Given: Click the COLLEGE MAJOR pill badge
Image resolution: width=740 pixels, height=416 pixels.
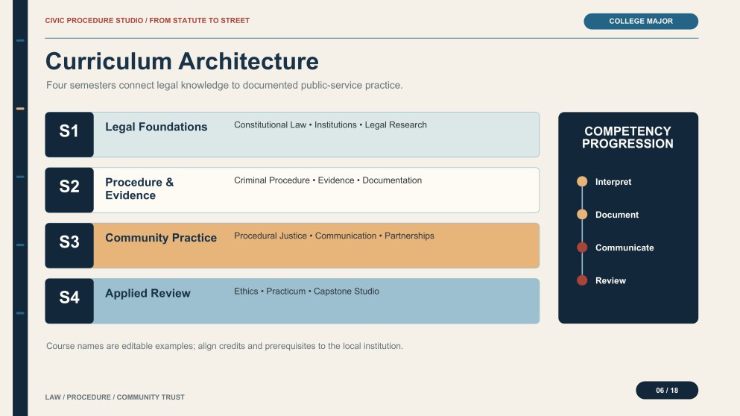Looking at the screenshot, I should tap(641, 22).
